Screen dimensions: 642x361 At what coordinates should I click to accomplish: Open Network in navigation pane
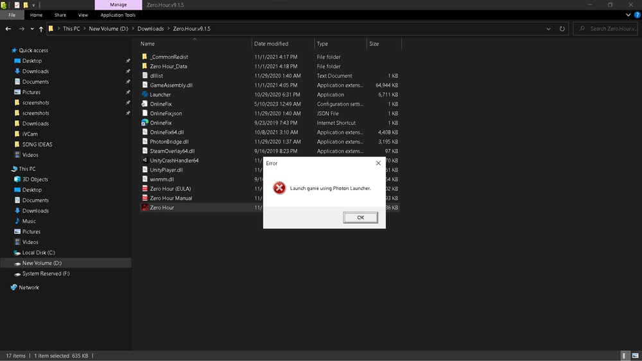29,288
